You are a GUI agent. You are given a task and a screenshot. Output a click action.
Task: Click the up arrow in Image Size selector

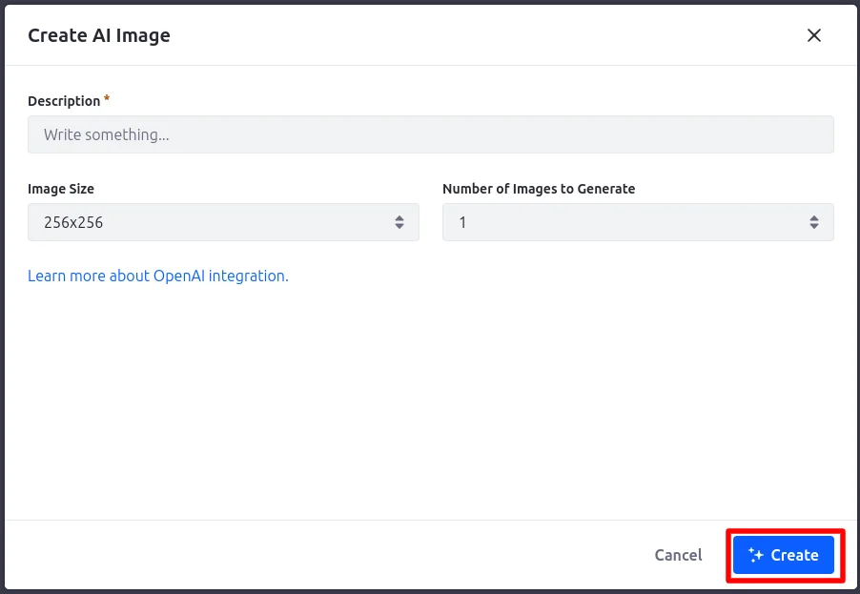[399, 217]
